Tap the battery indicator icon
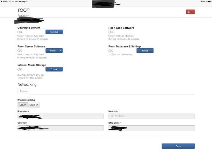 (x=209, y=2)
